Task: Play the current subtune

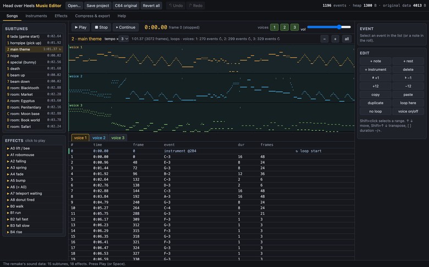Action: (80, 27)
